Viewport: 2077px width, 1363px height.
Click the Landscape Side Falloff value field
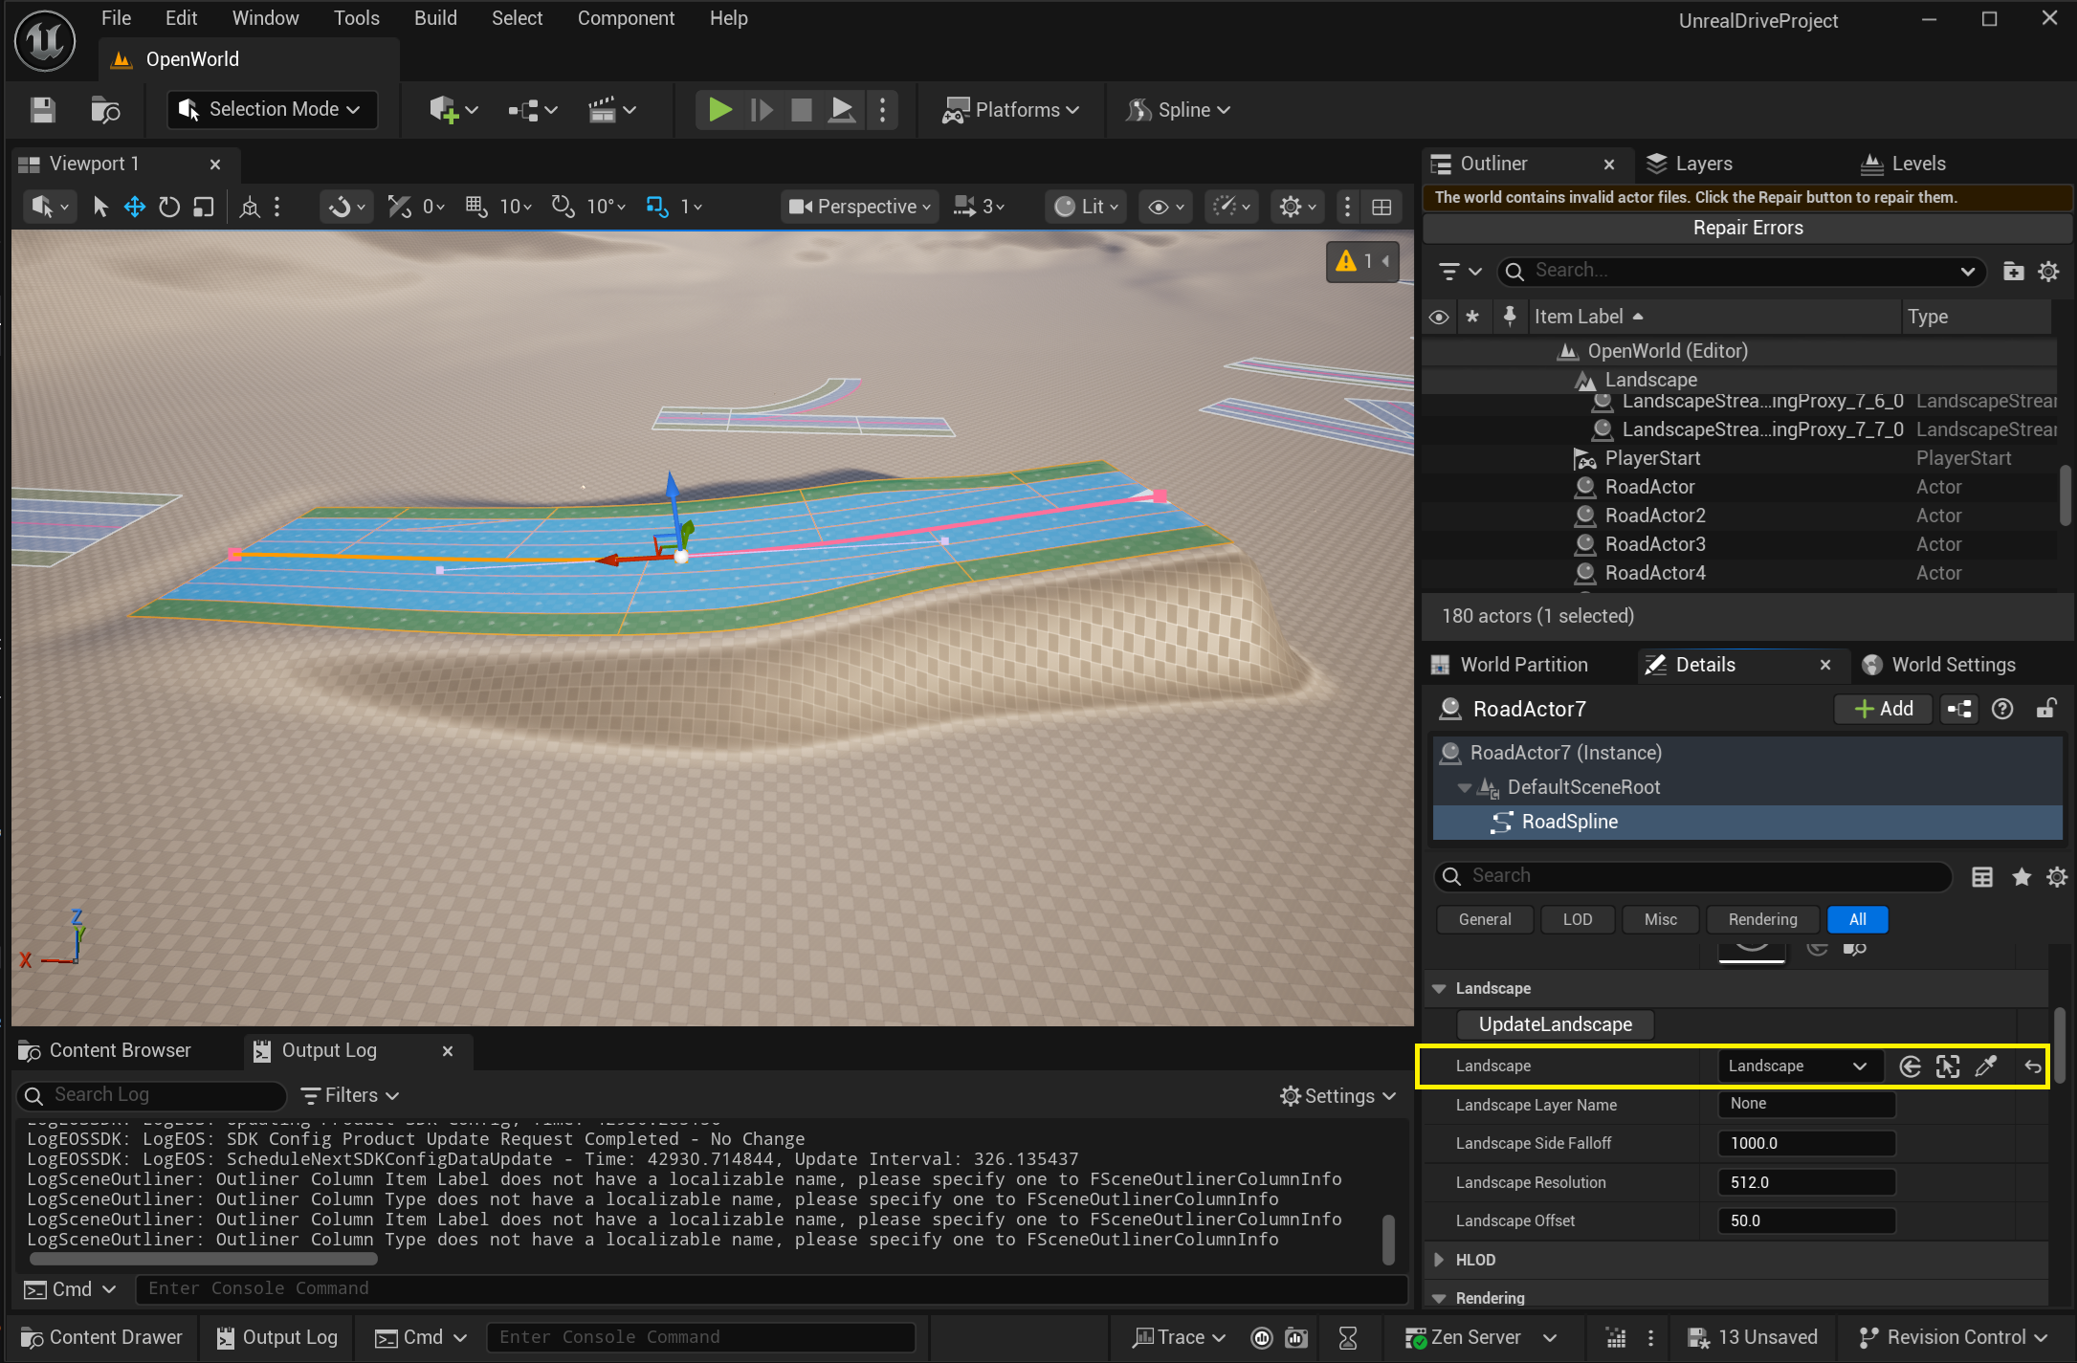[x=1806, y=1143]
